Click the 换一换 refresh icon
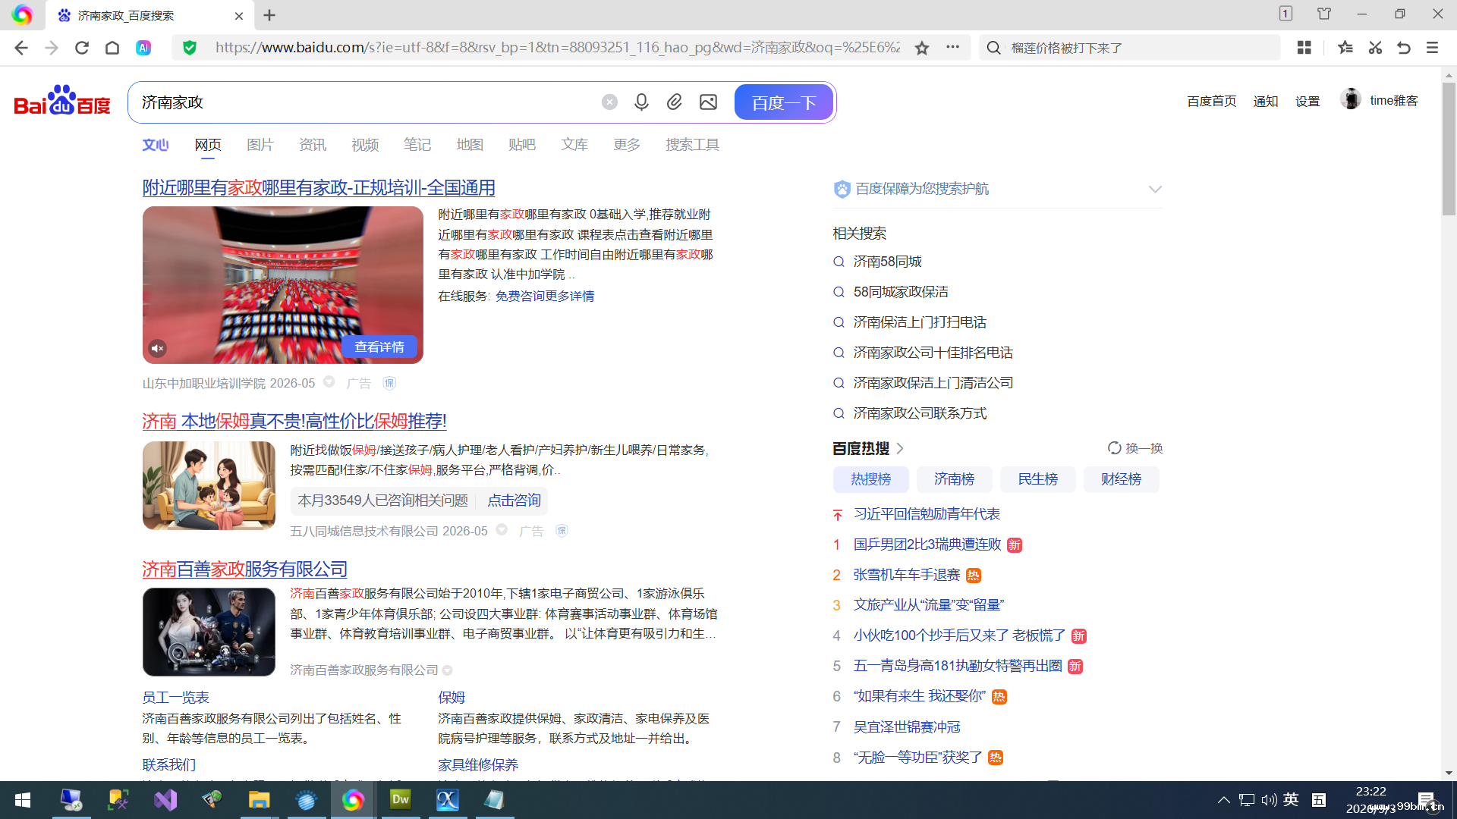This screenshot has height=819, width=1457. (1114, 448)
